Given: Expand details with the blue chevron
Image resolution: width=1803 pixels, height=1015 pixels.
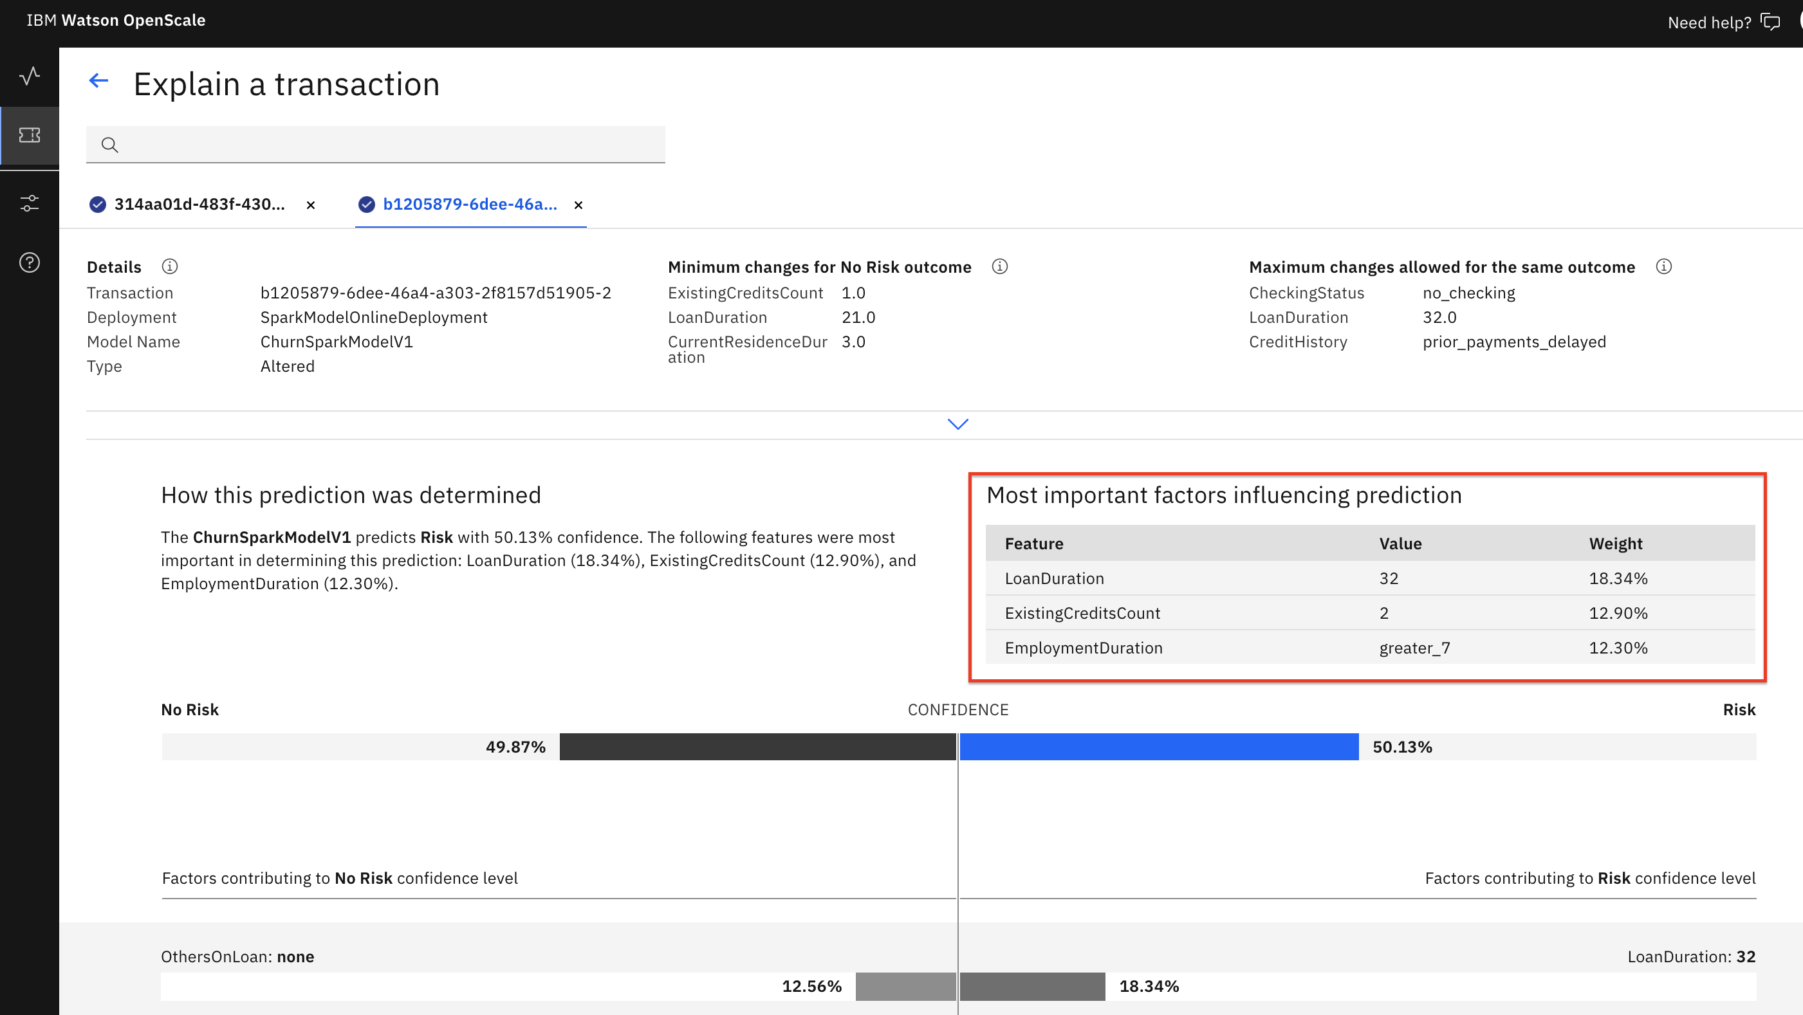Looking at the screenshot, I should [x=957, y=424].
